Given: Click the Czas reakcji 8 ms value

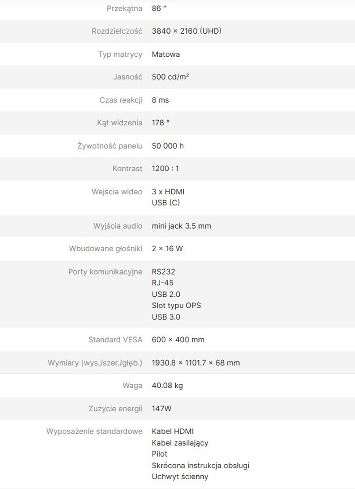Looking at the screenshot, I should (x=160, y=100).
